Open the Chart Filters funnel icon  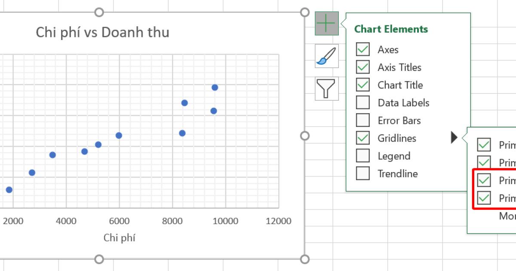pyautogui.click(x=326, y=88)
